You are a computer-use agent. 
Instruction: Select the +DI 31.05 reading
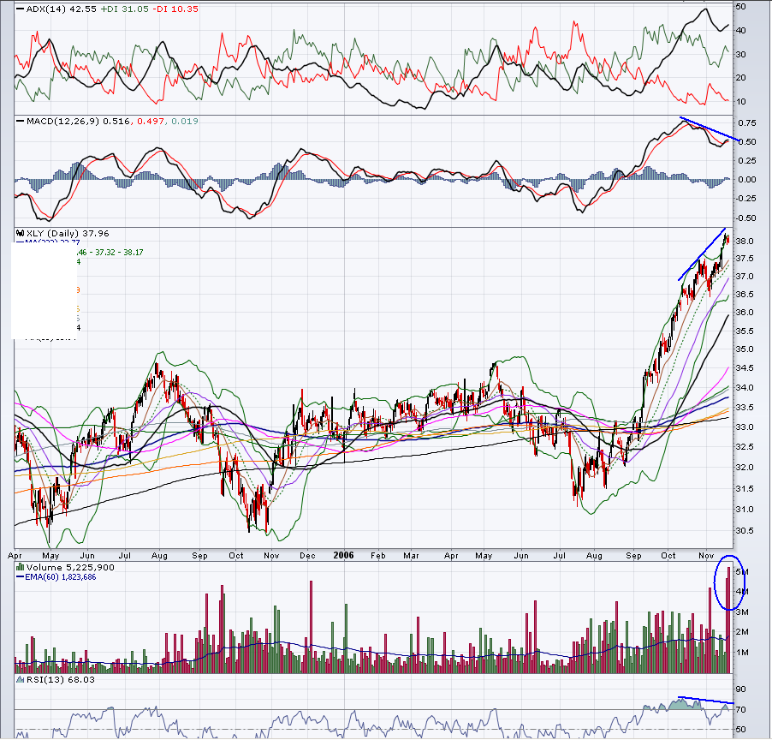pyautogui.click(x=124, y=9)
